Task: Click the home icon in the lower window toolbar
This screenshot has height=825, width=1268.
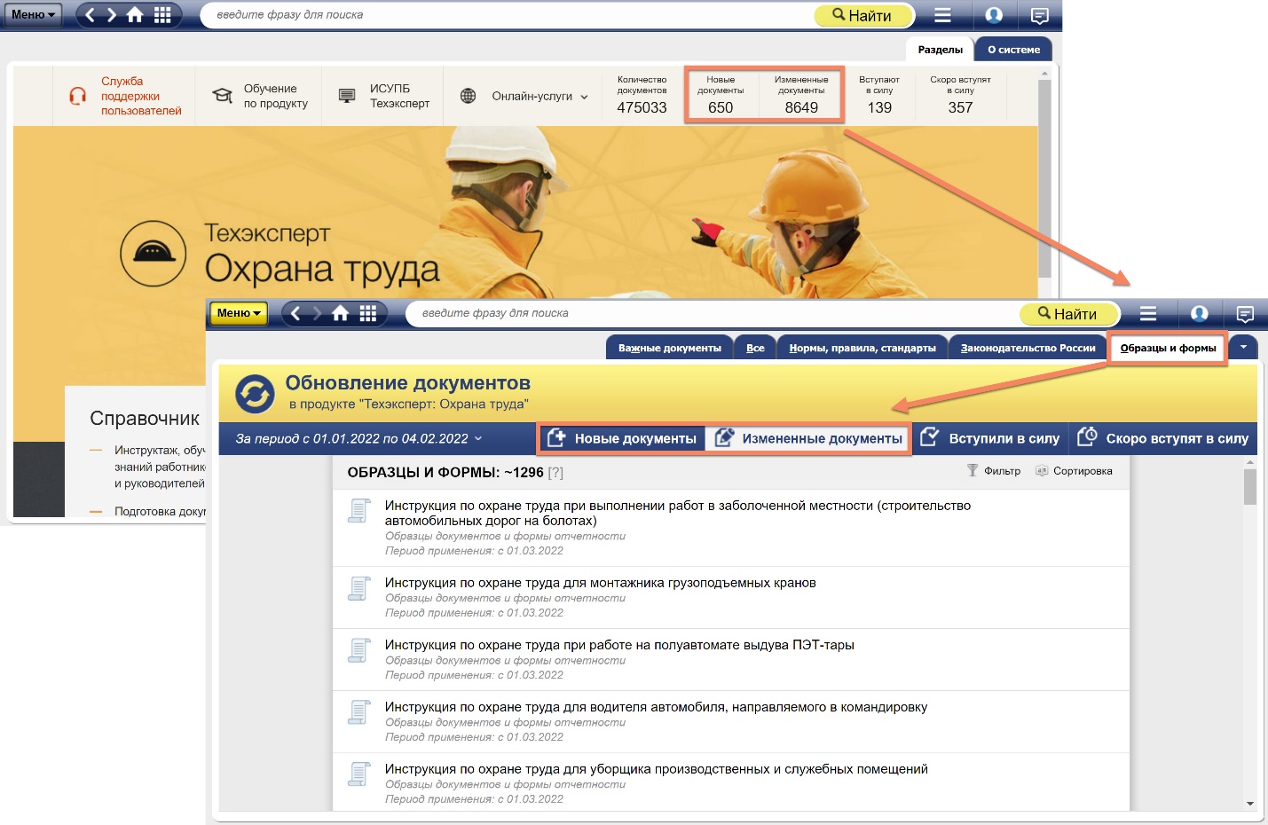Action: click(340, 313)
